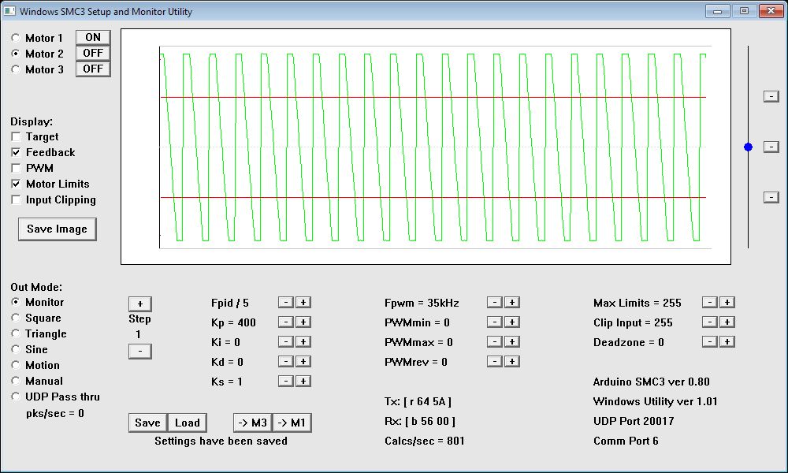The width and height of the screenshot is (788, 473).
Task: Load saved settings
Action: point(187,423)
